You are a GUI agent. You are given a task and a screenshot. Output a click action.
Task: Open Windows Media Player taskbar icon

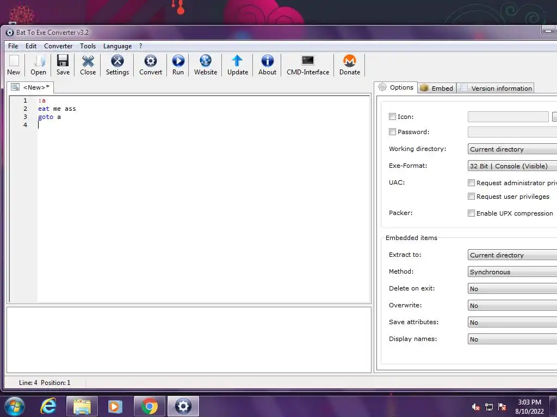click(115, 406)
